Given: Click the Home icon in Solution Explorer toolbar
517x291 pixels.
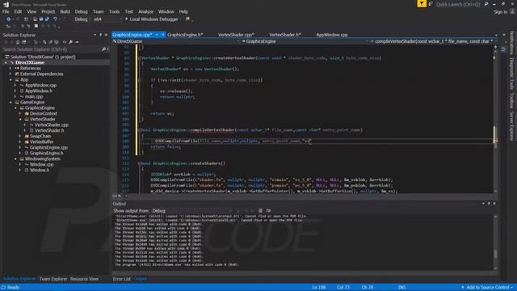Looking at the screenshot, I should (x=18, y=42).
